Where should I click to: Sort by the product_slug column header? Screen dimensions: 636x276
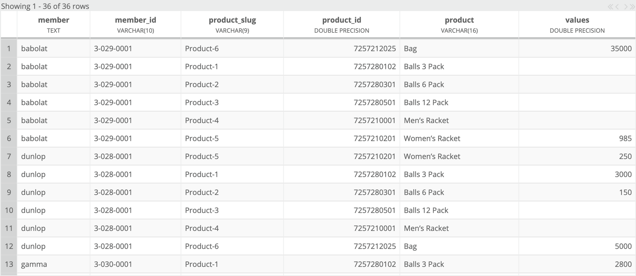pyautogui.click(x=232, y=25)
